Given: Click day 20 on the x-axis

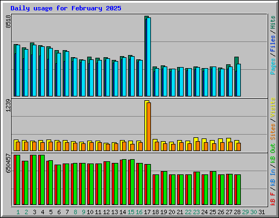Looking at the screenshot, I should point(172,212).
